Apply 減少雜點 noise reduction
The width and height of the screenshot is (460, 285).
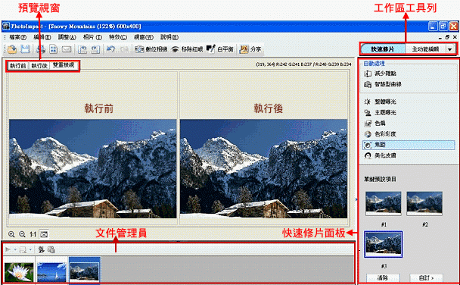[x=380, y=74]
